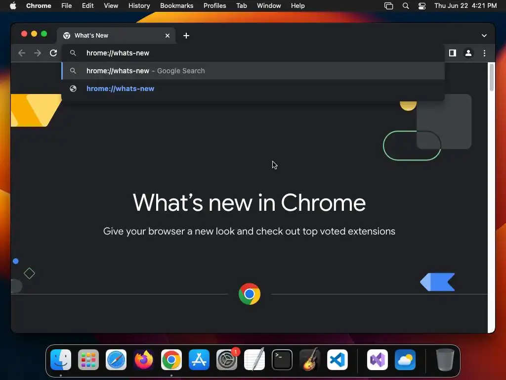Viewport: 506px width, 380px height.
Task: Click the date and time in menu bar
Action: click(465, 5)
